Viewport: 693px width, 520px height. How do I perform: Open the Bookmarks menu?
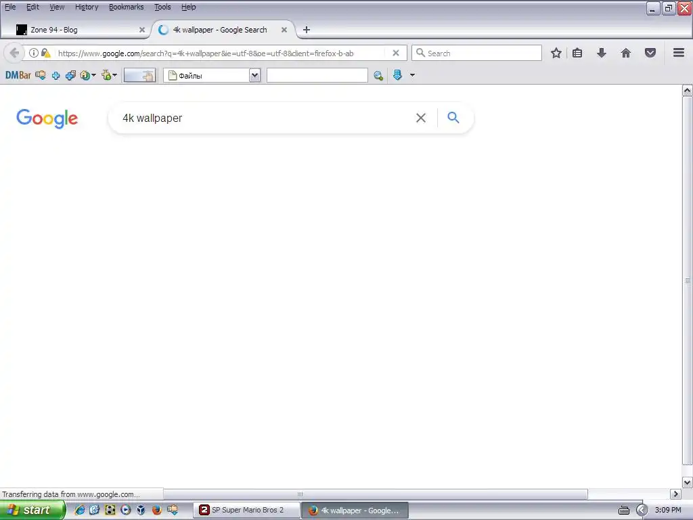pyautogui.click(x=127, y=7)
